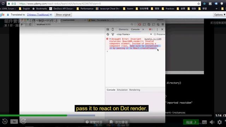This screenshot has height=127, width=226.
Task: Switch to the Elements tab in DevTools
Action: pos(124,29)
